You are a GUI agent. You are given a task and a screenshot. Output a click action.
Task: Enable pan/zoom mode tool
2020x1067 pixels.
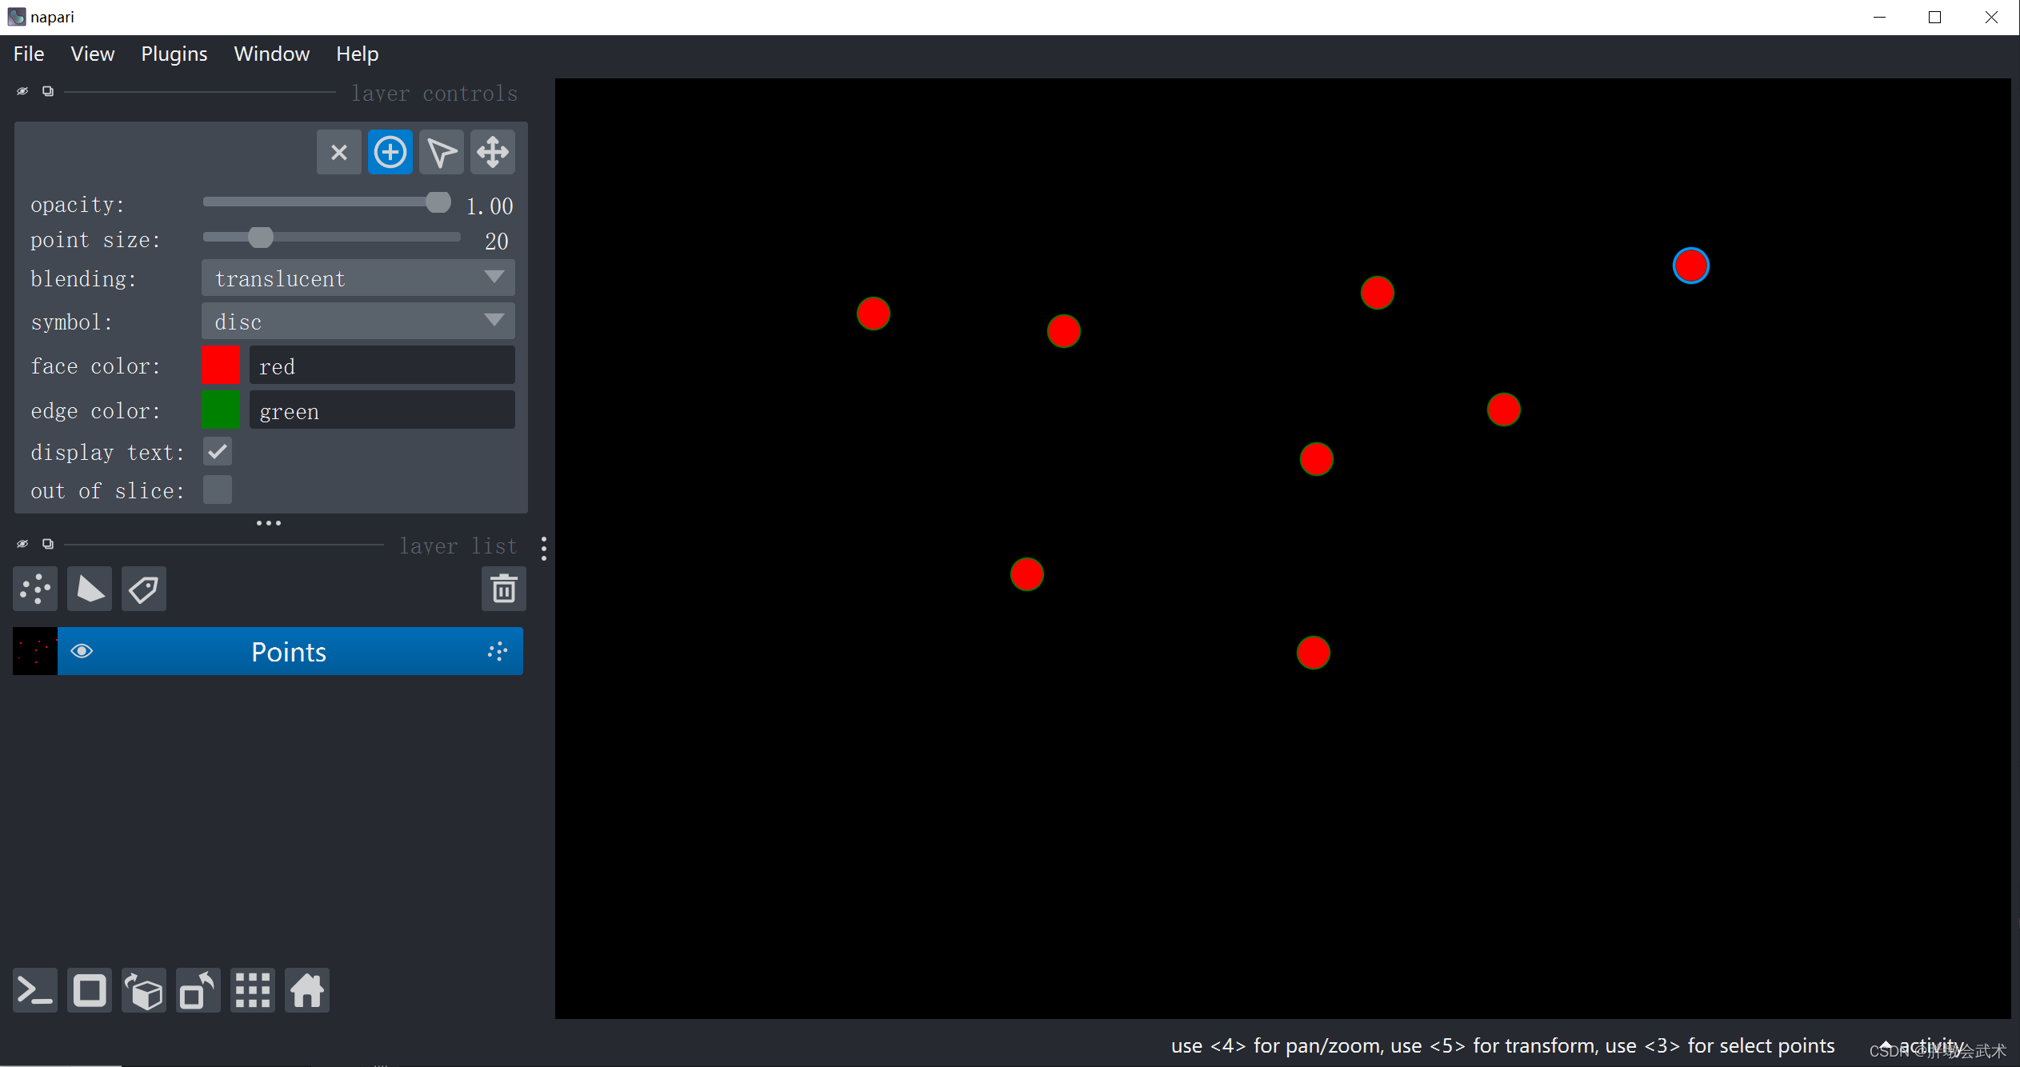click(492, 152)
